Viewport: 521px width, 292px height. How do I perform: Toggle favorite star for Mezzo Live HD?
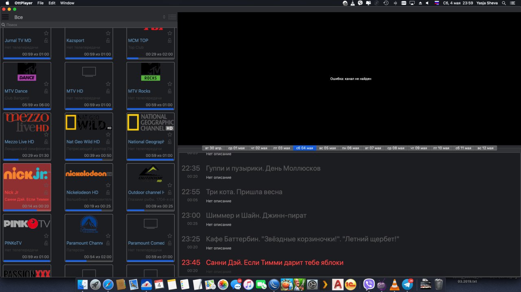click(46, 134)
